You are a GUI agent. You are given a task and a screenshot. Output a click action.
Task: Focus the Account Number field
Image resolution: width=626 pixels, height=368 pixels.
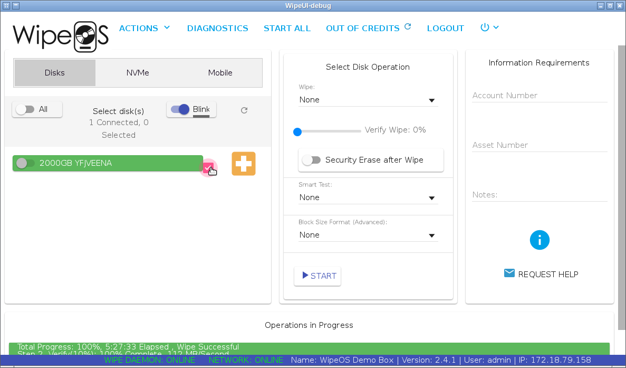click(x=540, y=96)
